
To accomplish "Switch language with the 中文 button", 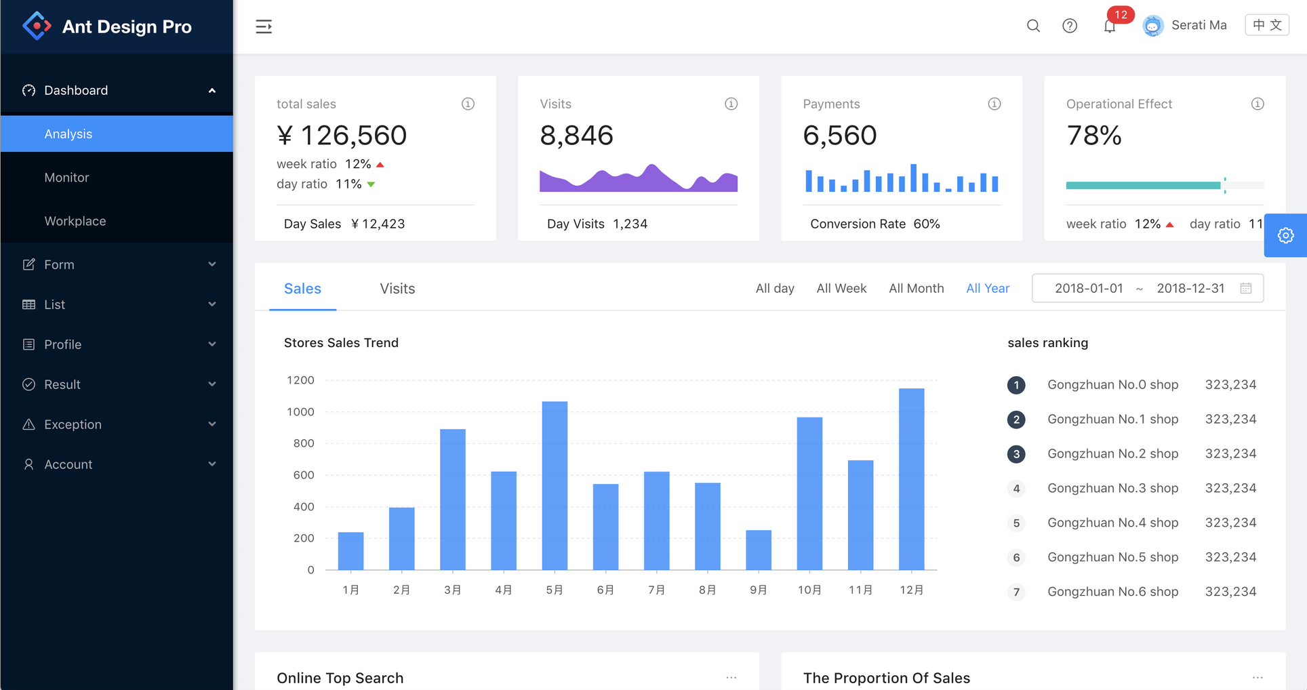I will 1266,25.
